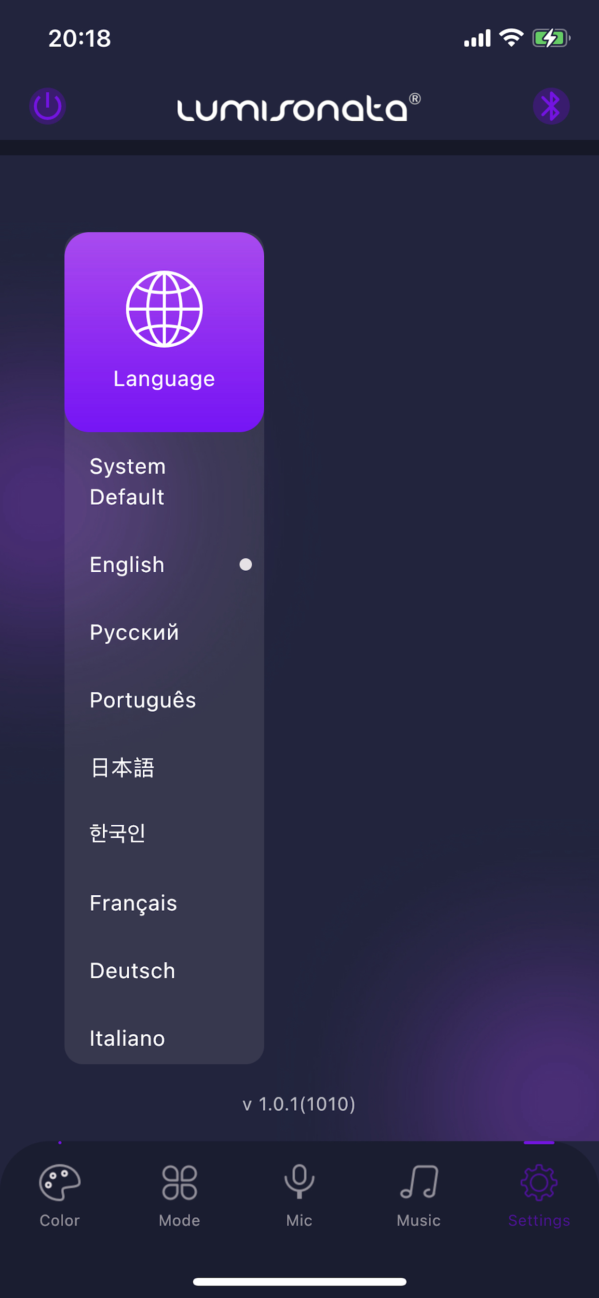Screen dimensions: 599x1298
Task: Tap the Wi-Fi status icon
Action: pyautogui.click(x=511, y=38)
